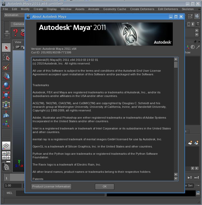Viewport: 202px width, 205px height.
Task: Switch to four-view layout icon
Action: click(x=6, y=155)
